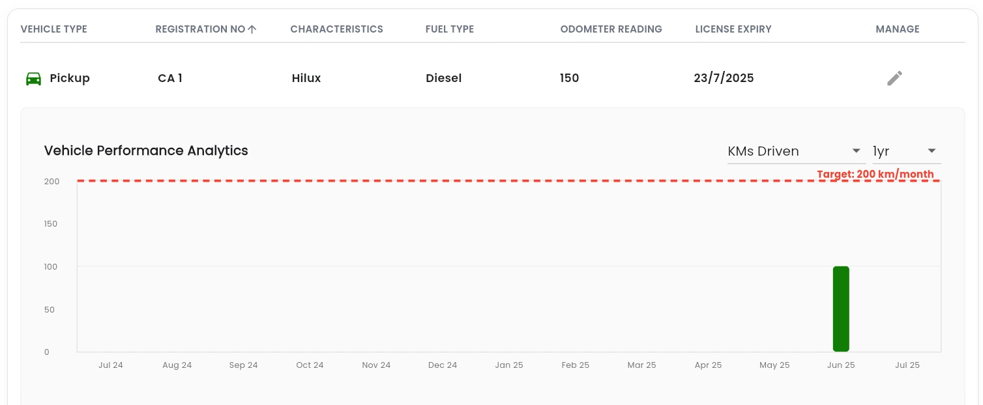Click the Fuel Type column header

click(450, 29)
